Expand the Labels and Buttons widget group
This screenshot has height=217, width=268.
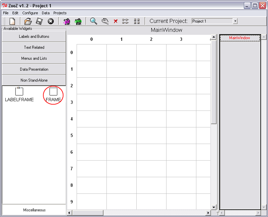[x=34, y=36]
